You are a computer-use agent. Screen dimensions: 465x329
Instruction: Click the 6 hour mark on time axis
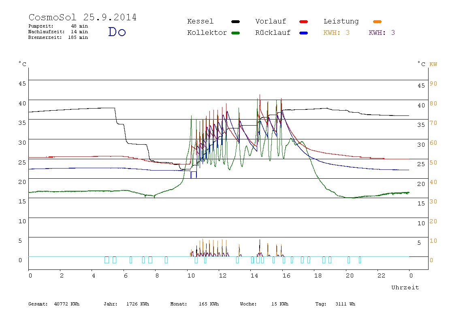coord(126,276)
